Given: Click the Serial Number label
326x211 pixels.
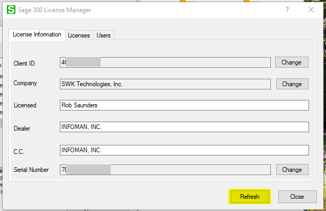Looking at the screenshot, I should 31,170.
